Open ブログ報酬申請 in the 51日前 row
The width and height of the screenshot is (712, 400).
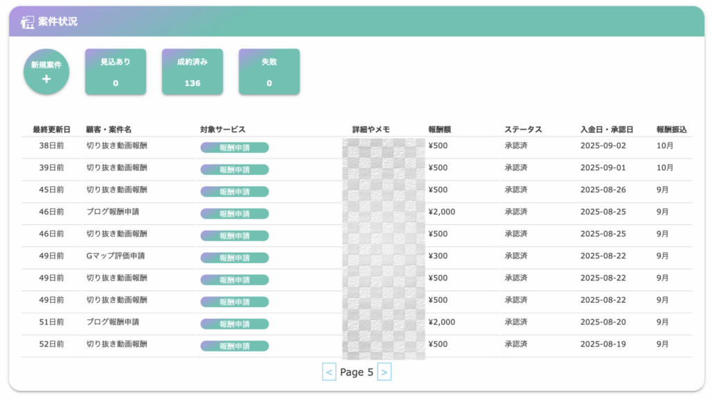pyautogui.click(x=113, y=322)
